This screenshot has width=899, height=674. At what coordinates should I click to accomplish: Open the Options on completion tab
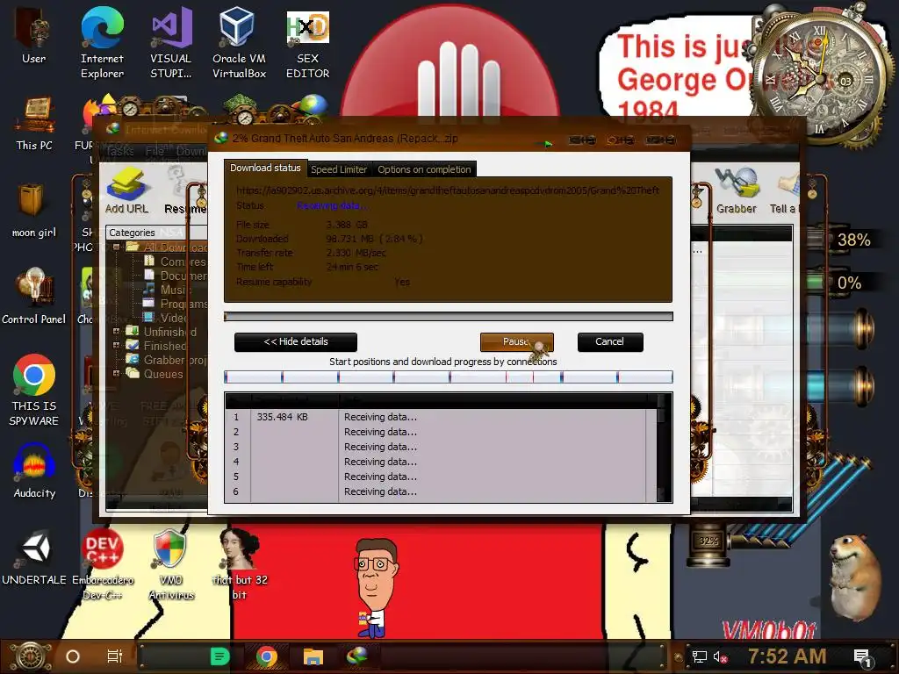click(x=424, y=169)
